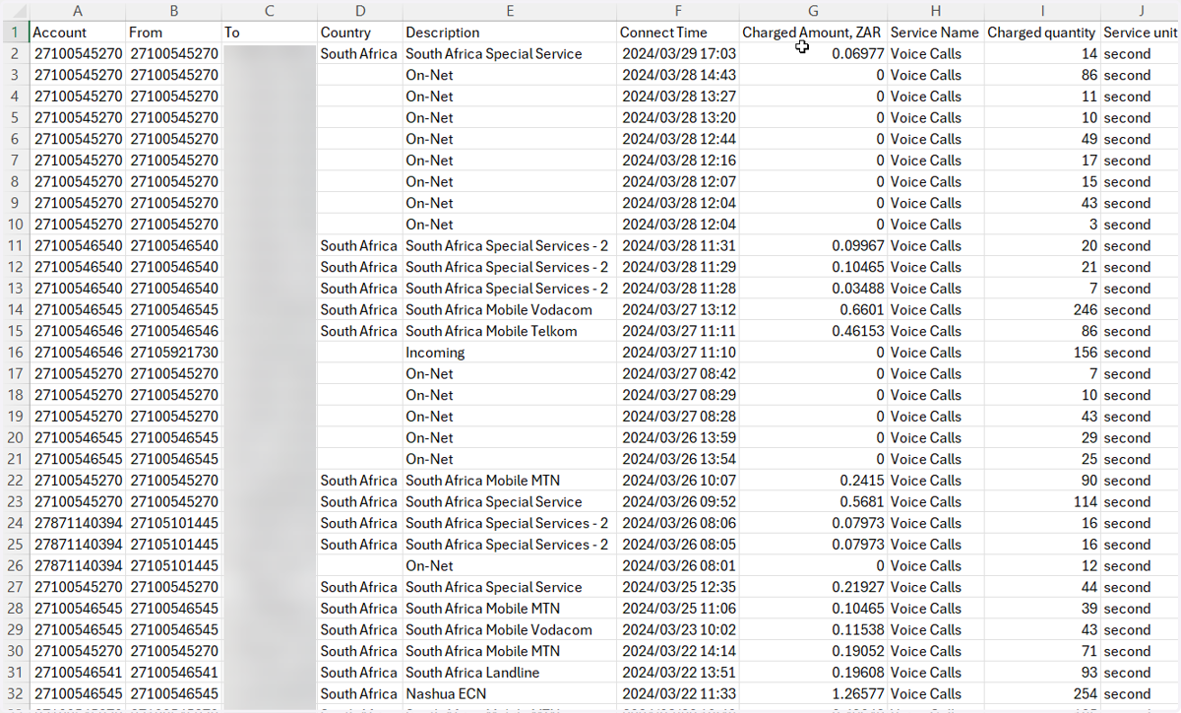
Task: Select column J header
Action: 1140,10
